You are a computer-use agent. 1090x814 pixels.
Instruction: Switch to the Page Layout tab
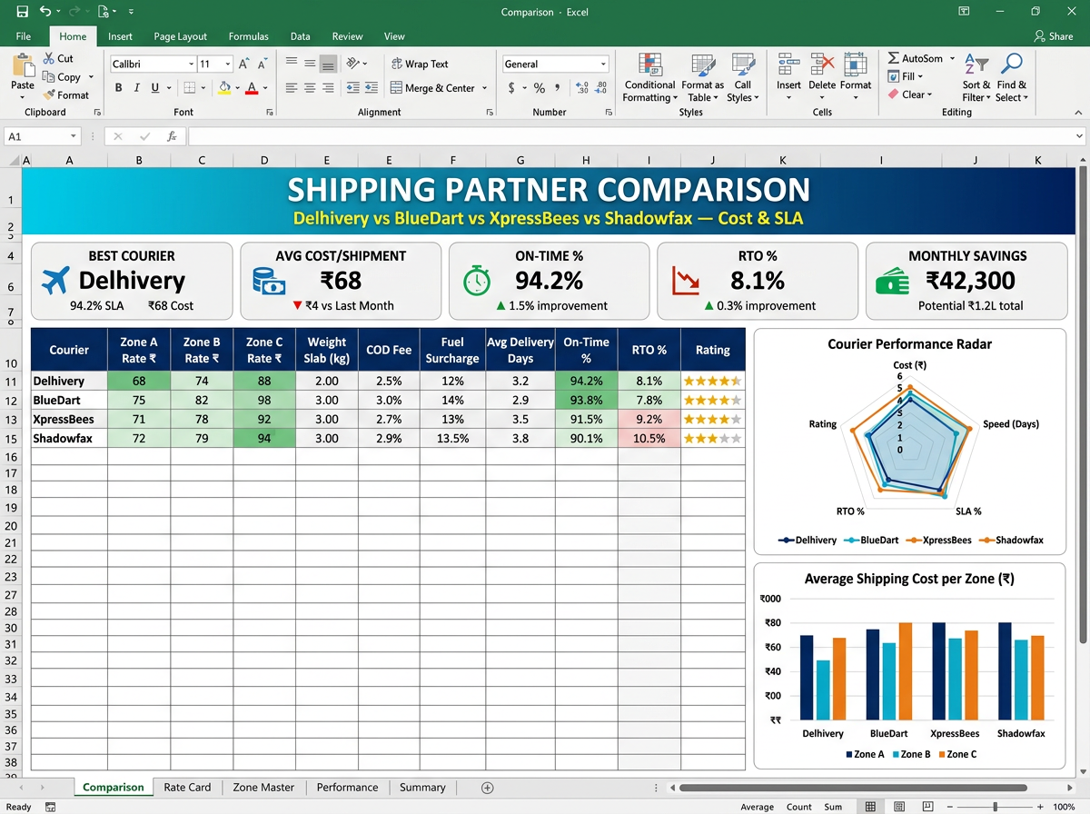tap(180, 36)
